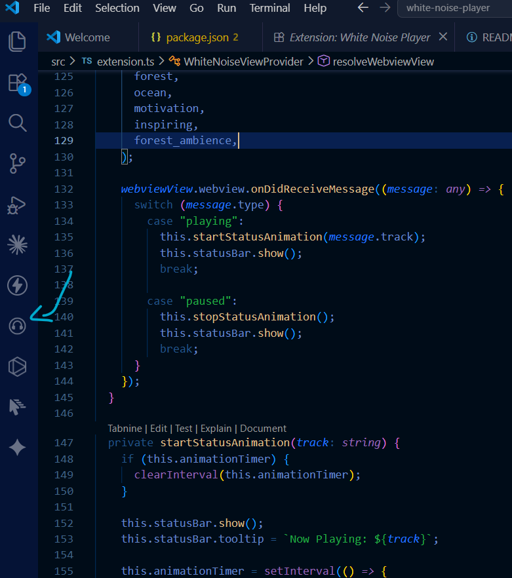Click the Explain code lens link

click(x=216, y=429)
